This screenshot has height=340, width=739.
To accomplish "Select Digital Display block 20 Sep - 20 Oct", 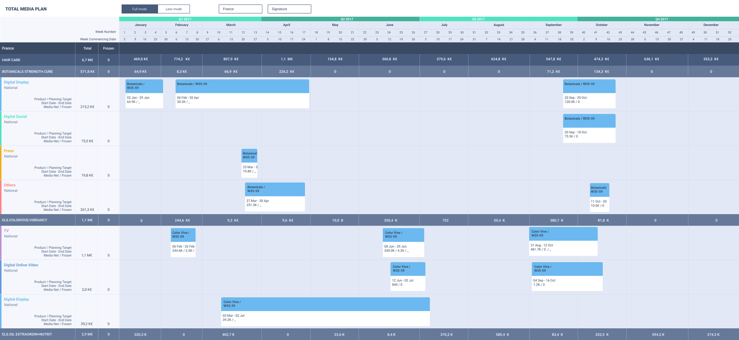I will [x=589, y=94].
